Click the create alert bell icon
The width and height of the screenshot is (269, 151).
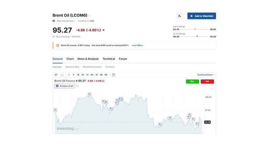[180, 16]
